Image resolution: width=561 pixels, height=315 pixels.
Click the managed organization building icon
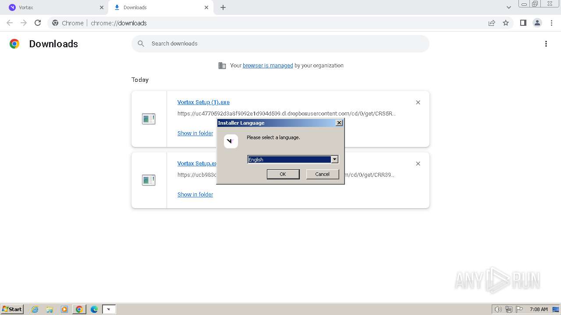pyautogui.click(x=222, y=66)
